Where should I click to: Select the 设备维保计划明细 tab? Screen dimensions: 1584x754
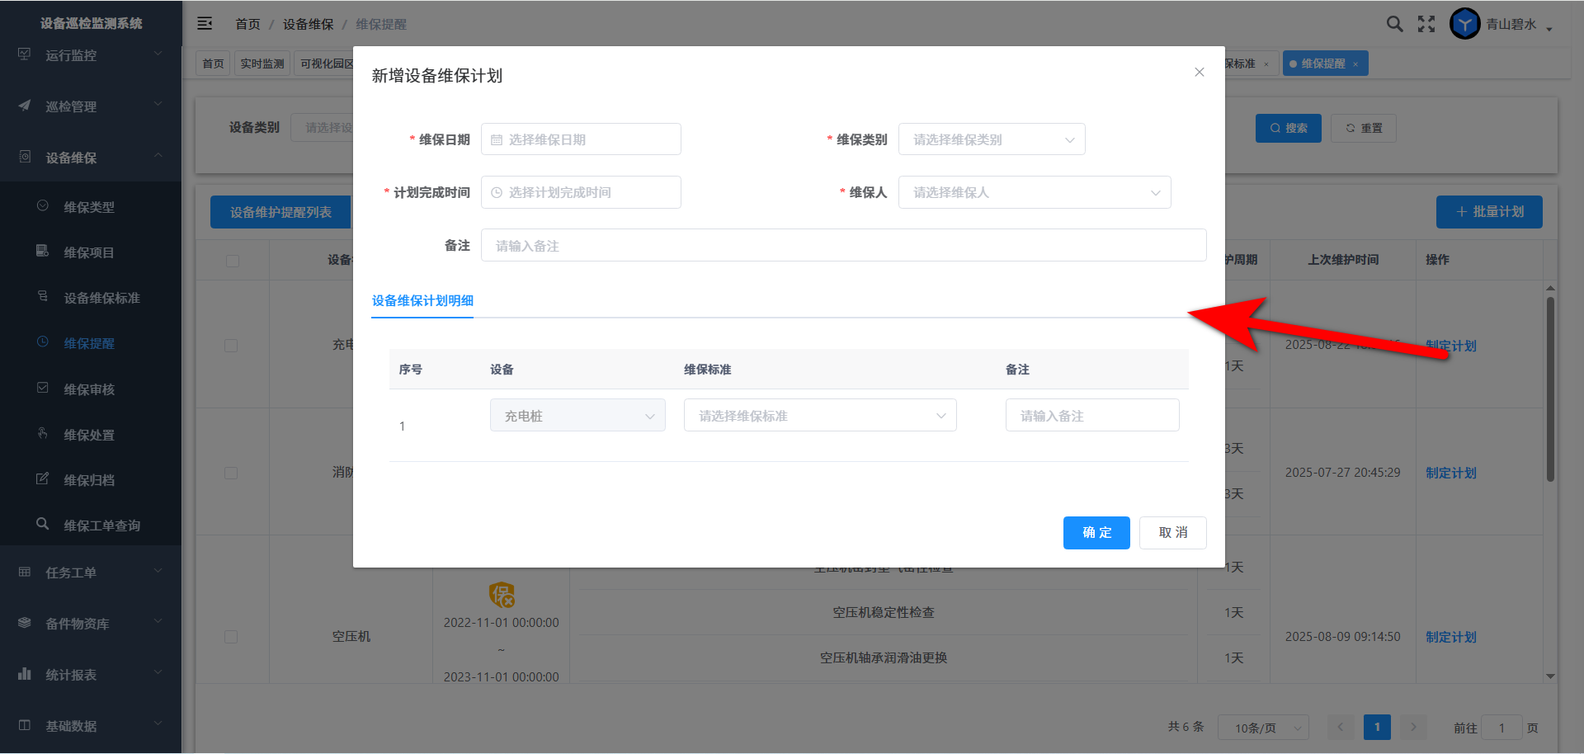422,301
